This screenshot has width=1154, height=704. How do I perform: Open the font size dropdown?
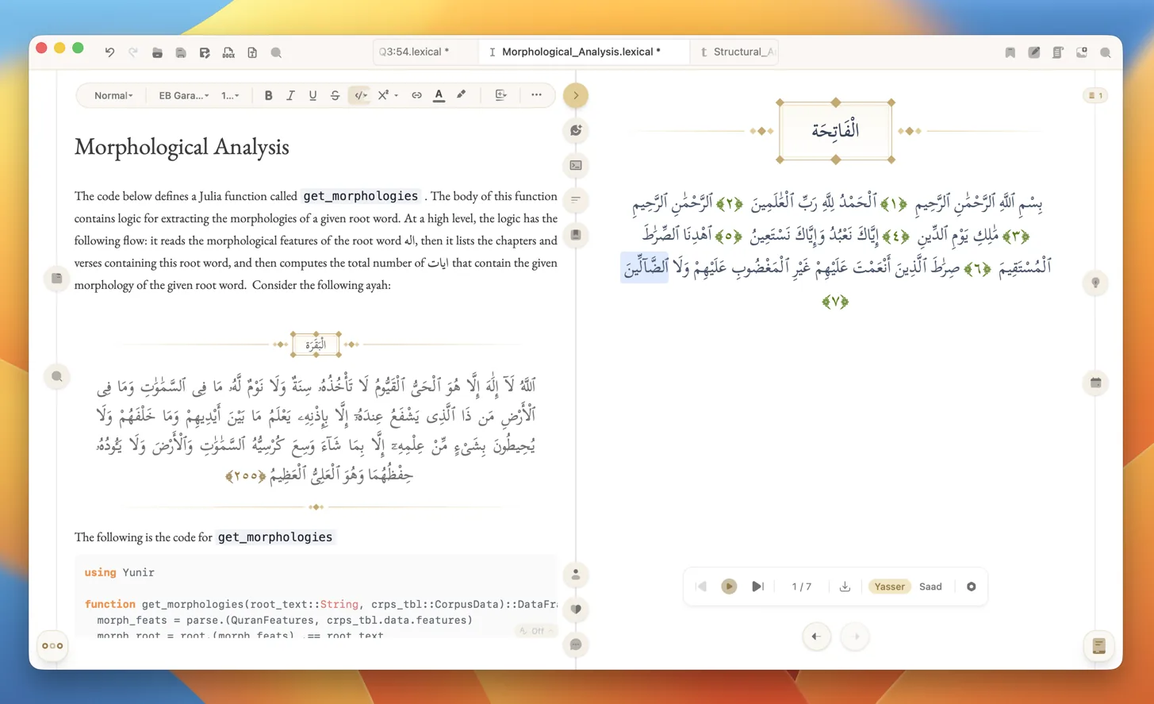230,95
